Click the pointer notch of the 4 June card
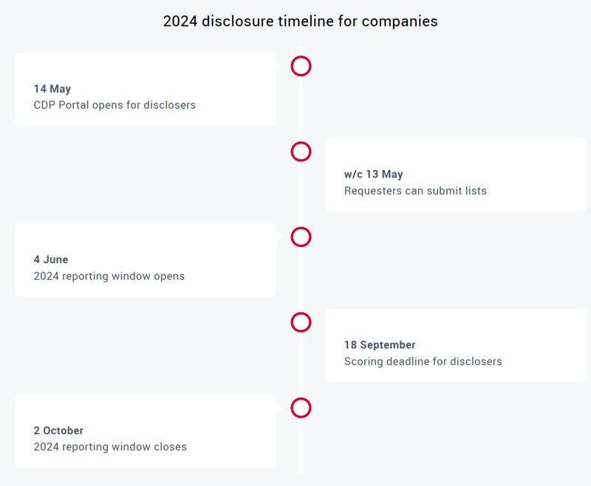This screenshot has height=486, width=591. 278,237
